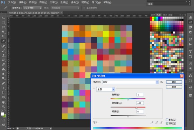Viewport: 194px width, 130px height.
Task: Select the Magic Wand tool
Action: tap(3, 32)
